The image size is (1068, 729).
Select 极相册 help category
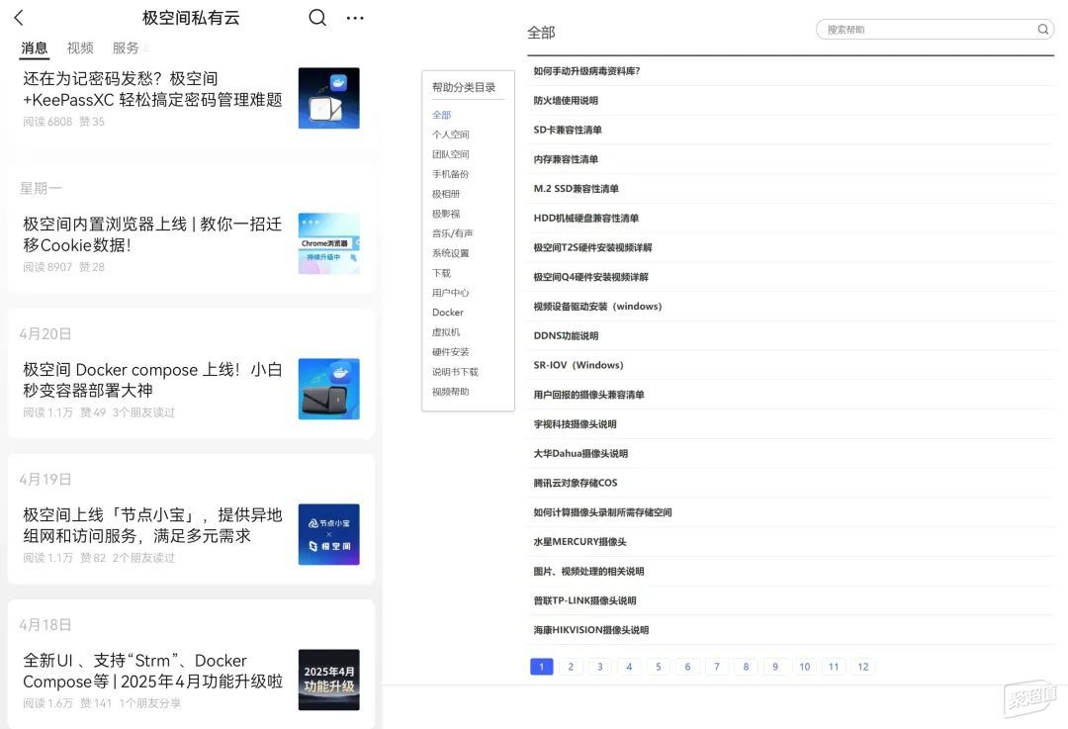tap(446, 194)
